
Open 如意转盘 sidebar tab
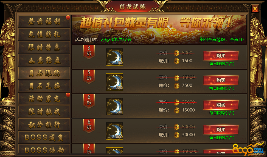[x=44, y=60]
